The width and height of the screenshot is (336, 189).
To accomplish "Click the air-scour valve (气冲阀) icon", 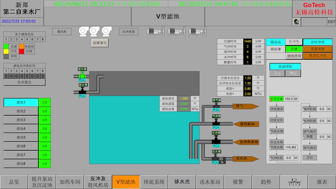I will [216, 123].
